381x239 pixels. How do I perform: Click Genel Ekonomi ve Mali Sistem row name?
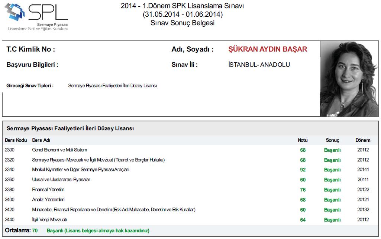(x=59, y=150)
